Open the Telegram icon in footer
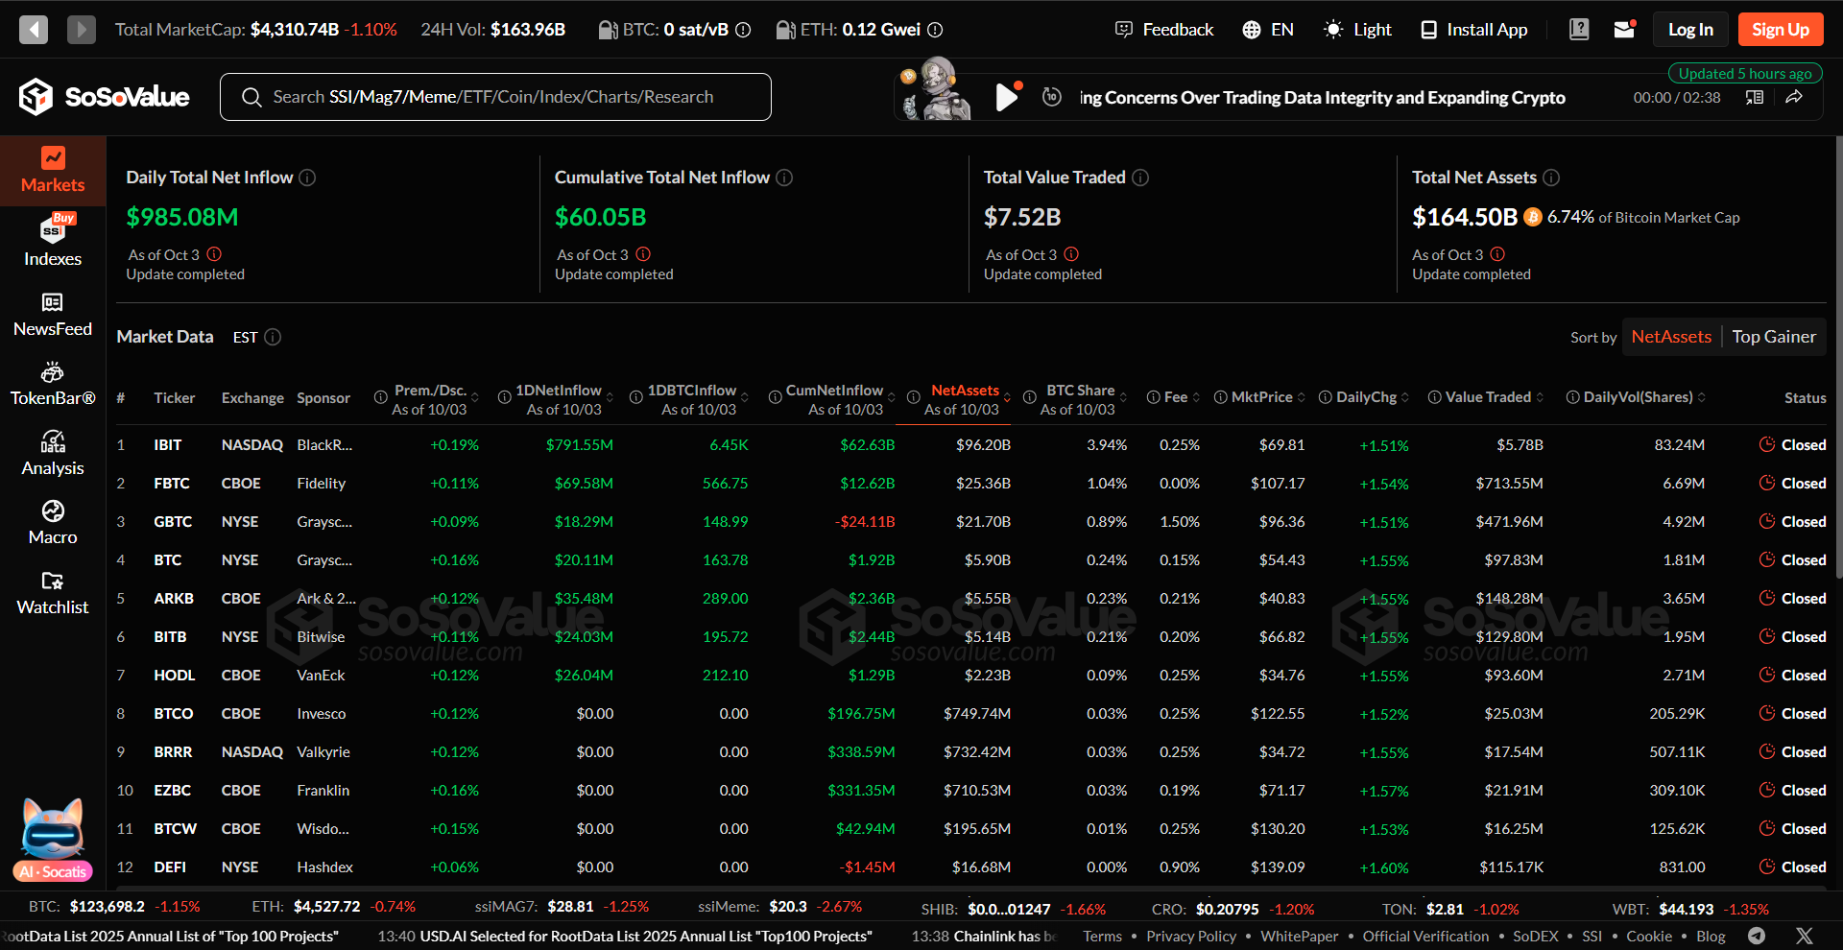 [1757, 937]
